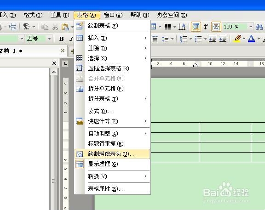This screenshot has width=265, height=210.
Task: Click the zoom 100 % field
Action: pyautogui.click(x=235, y=27)
